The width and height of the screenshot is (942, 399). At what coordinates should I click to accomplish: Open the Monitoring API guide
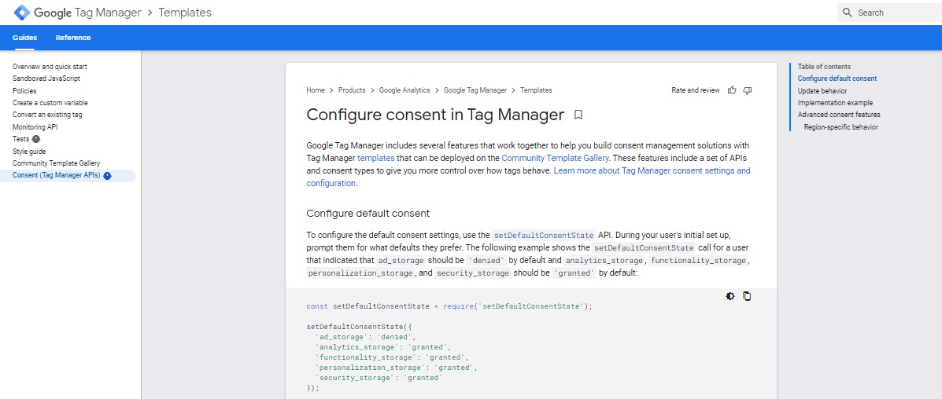click(35, 127)
